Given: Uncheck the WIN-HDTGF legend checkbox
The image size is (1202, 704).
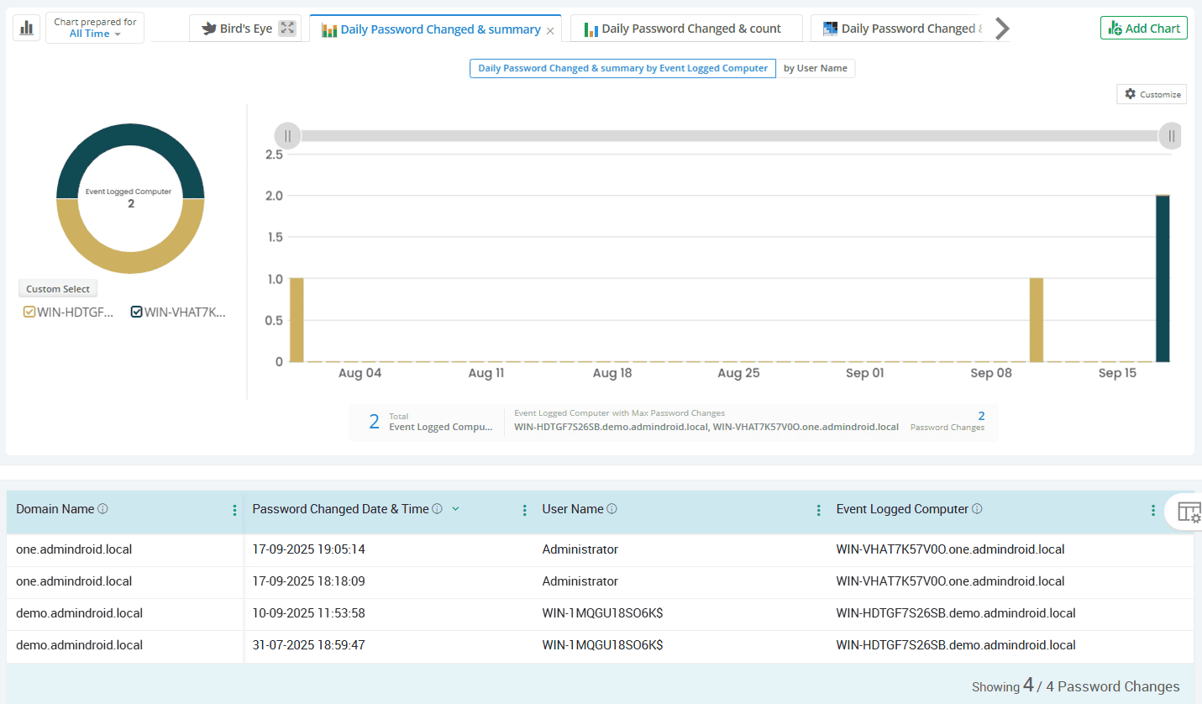Looking at the screenshot, I should (x=30, y=313).
